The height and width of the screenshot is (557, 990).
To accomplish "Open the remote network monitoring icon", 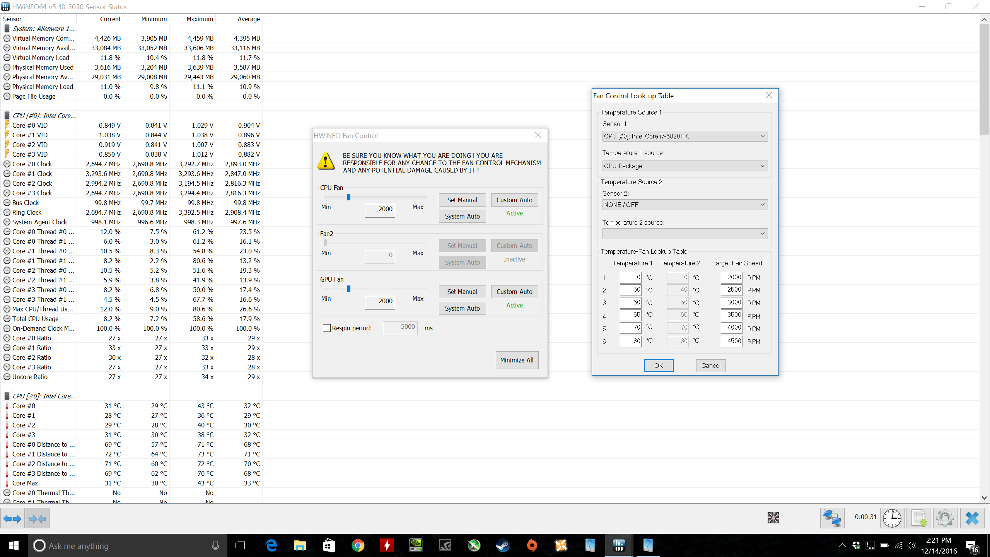I will point(832,518).
